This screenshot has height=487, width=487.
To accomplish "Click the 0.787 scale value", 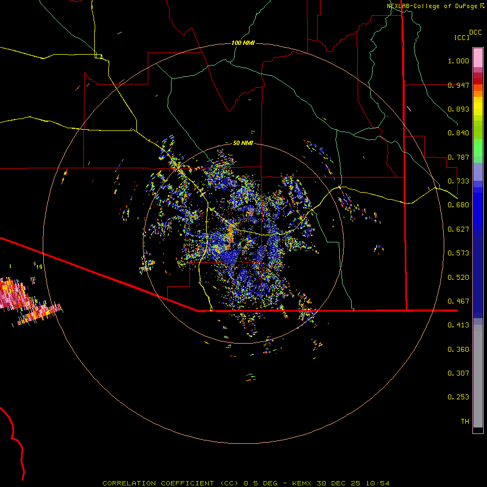I will 458,157.
